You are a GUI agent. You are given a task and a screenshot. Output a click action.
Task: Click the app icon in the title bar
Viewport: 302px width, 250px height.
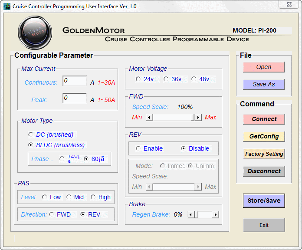coord(7,7)
